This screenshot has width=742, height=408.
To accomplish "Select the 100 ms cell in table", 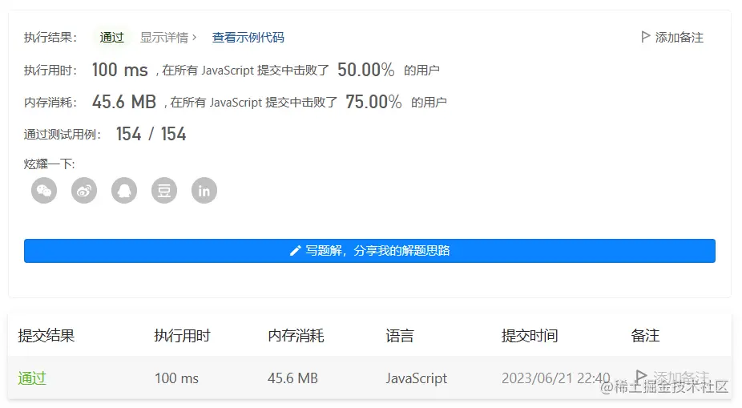I will (x=176, y=378).
